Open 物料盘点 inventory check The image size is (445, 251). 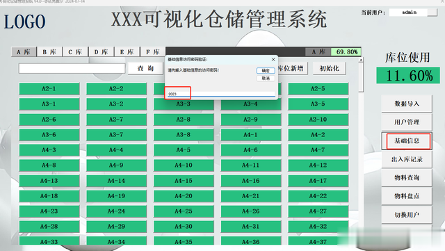(x=406, y=196)
